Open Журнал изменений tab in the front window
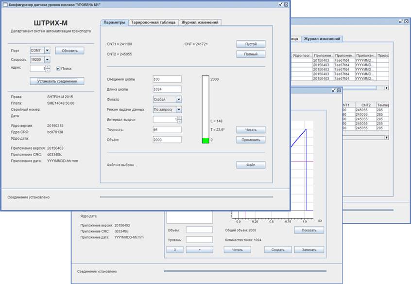Image resolution: width=411 pixels, height=284 pixels. [200, 22]
